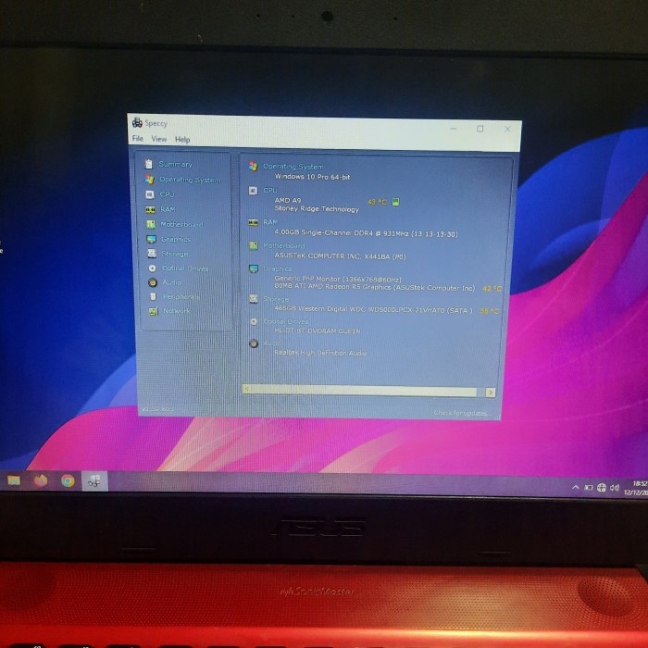Select RAM in the sidebar
Screen dimensions: 648x648
point(168,209)
